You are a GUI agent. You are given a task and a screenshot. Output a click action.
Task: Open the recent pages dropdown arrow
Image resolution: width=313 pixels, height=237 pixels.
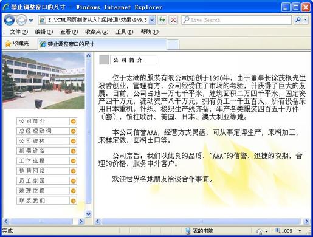tap(31, 20)
